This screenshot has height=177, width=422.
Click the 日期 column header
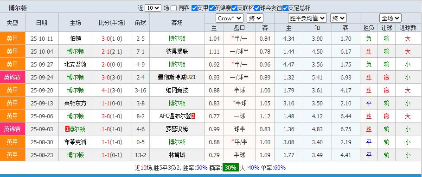tap(42, 23)
